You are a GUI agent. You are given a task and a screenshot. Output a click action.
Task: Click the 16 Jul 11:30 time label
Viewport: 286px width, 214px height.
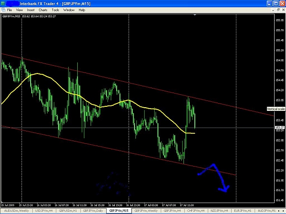(x=80, y=205)
